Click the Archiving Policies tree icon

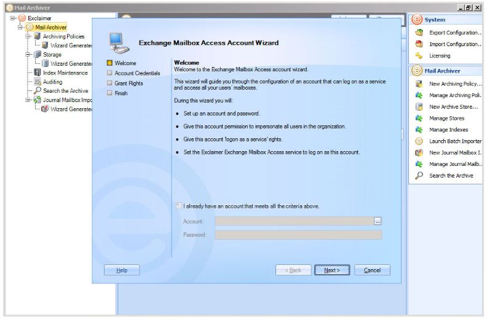(x=38, y=36)
